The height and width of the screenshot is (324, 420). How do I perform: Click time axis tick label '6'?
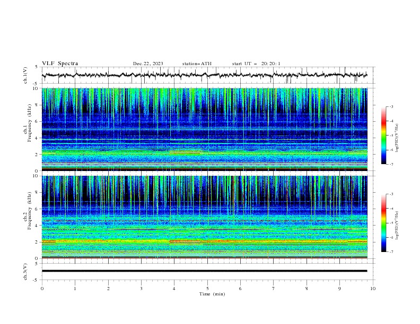coord(240,289)
